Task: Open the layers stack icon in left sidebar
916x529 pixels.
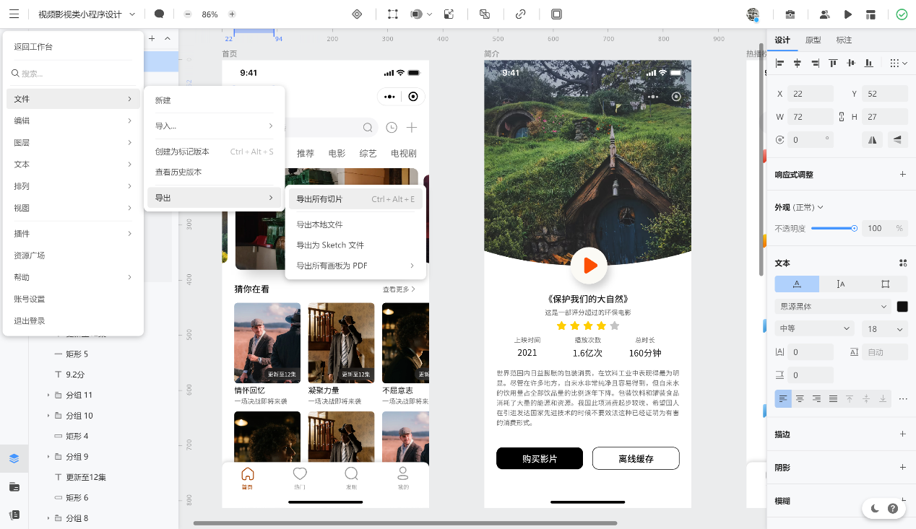Action: (14, 458)
